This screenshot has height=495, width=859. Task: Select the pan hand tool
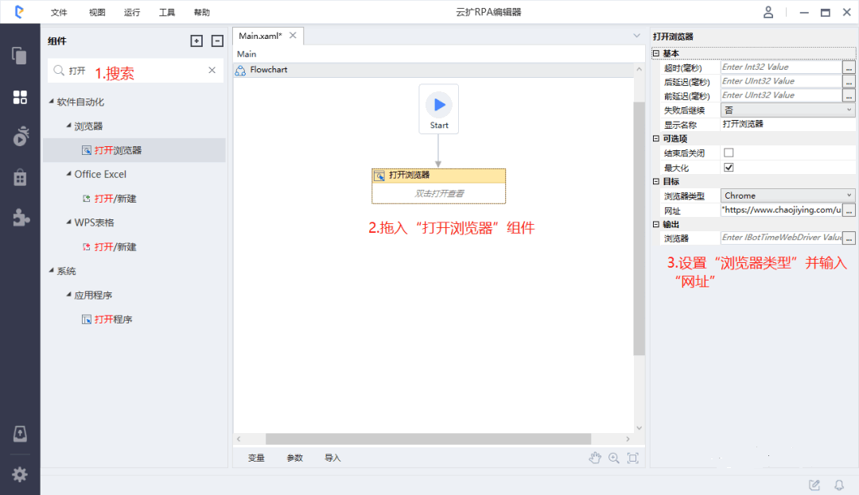pos(595,458)
